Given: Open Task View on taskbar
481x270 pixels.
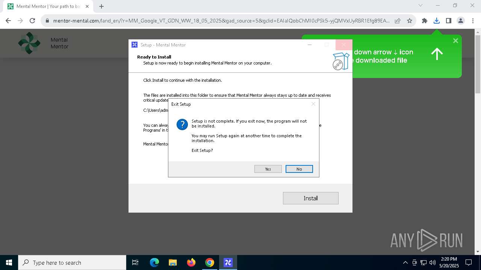Looking at the screenshot, I should pyautogui.click(x=135, y=262).
